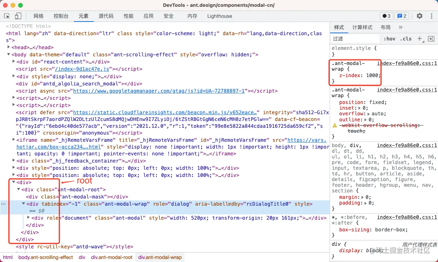The height and width of the screenshot is (262, 438).
Task: Select html in the breadcrumb bar
Action: [x=8, y=257]
